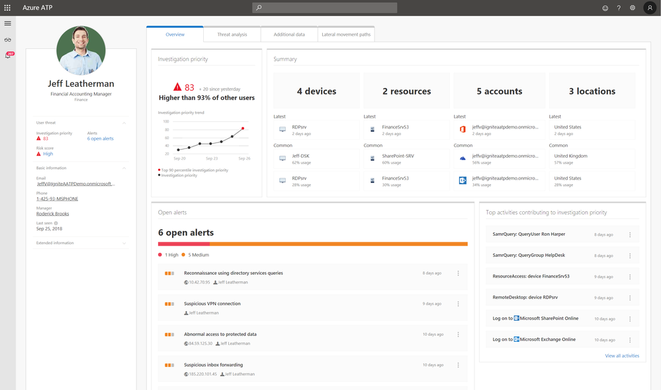
Task: Click the red High segment of alerts bar
Action: point(184,244)
